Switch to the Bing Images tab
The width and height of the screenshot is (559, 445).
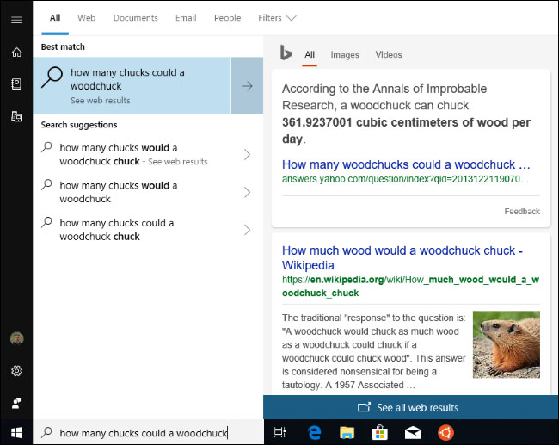(x=345, y=54)
